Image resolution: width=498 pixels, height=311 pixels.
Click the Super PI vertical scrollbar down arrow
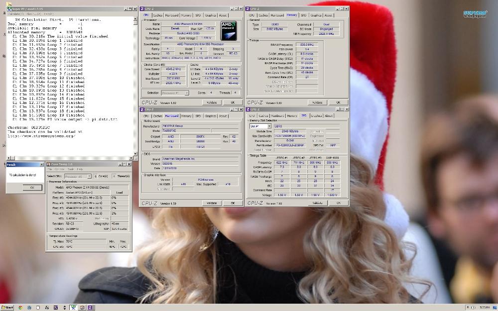click(x=135, y=154)
